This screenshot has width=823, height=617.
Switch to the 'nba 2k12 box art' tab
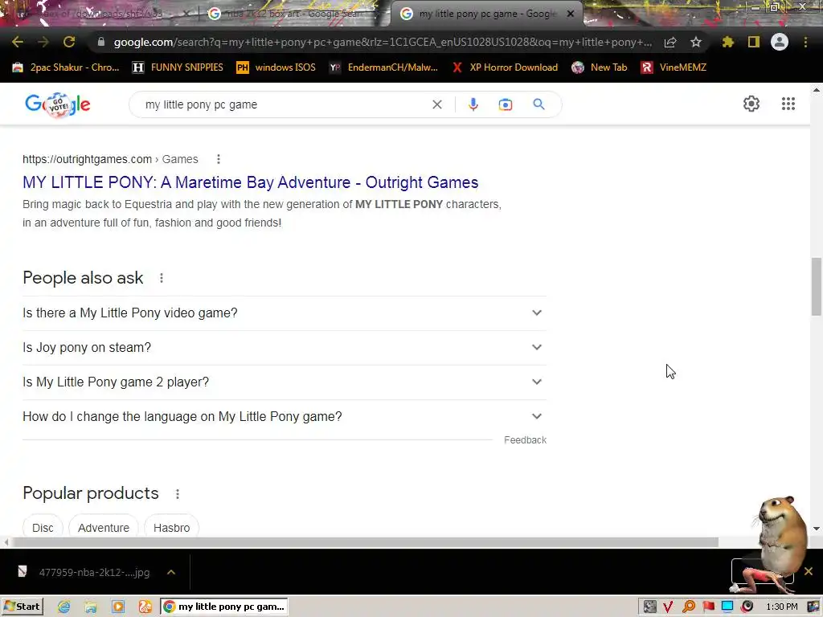tap(293, 14)
